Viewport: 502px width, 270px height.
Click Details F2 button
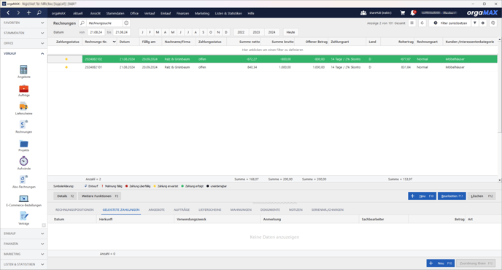coord(66,196)
